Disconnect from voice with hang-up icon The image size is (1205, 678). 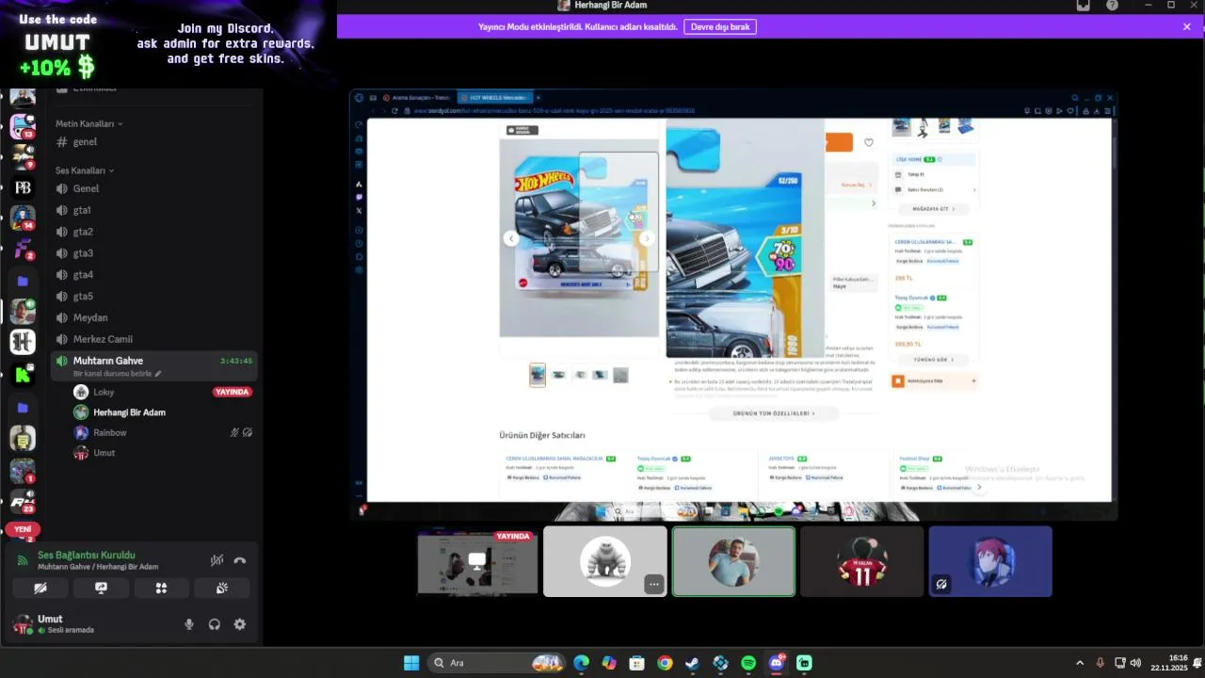pos(240,560)
